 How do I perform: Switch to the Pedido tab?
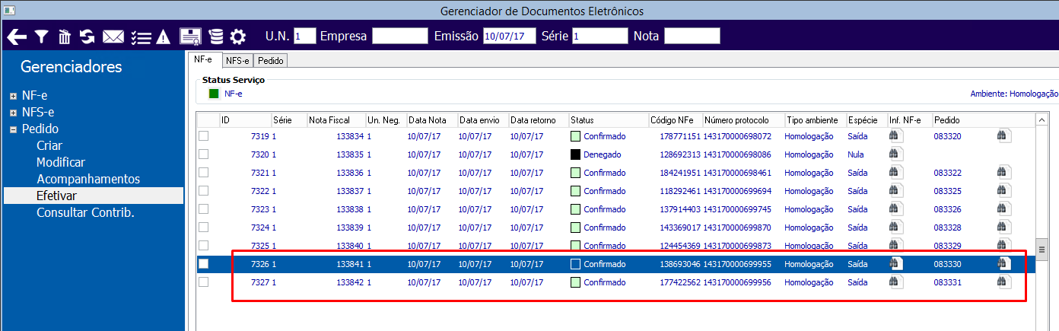270,61
